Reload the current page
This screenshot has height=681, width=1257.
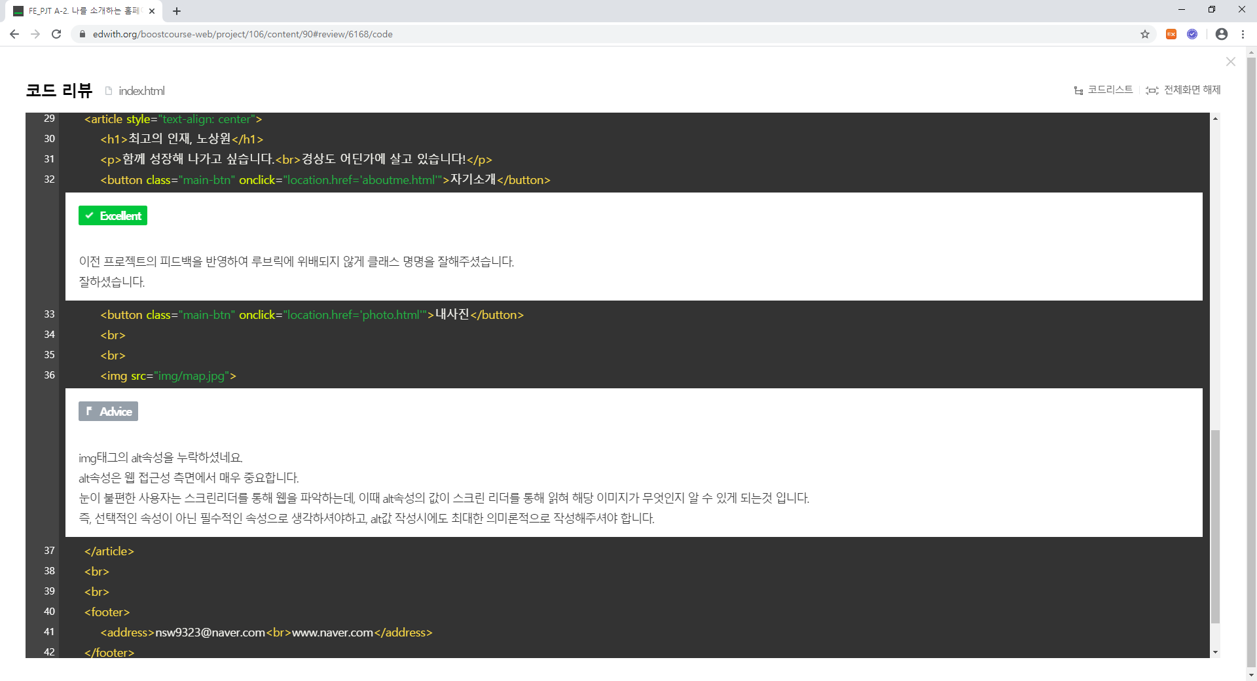[56, 34]
